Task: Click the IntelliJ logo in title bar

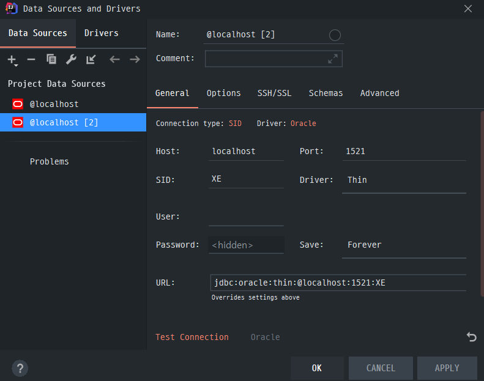Action: 12,9
